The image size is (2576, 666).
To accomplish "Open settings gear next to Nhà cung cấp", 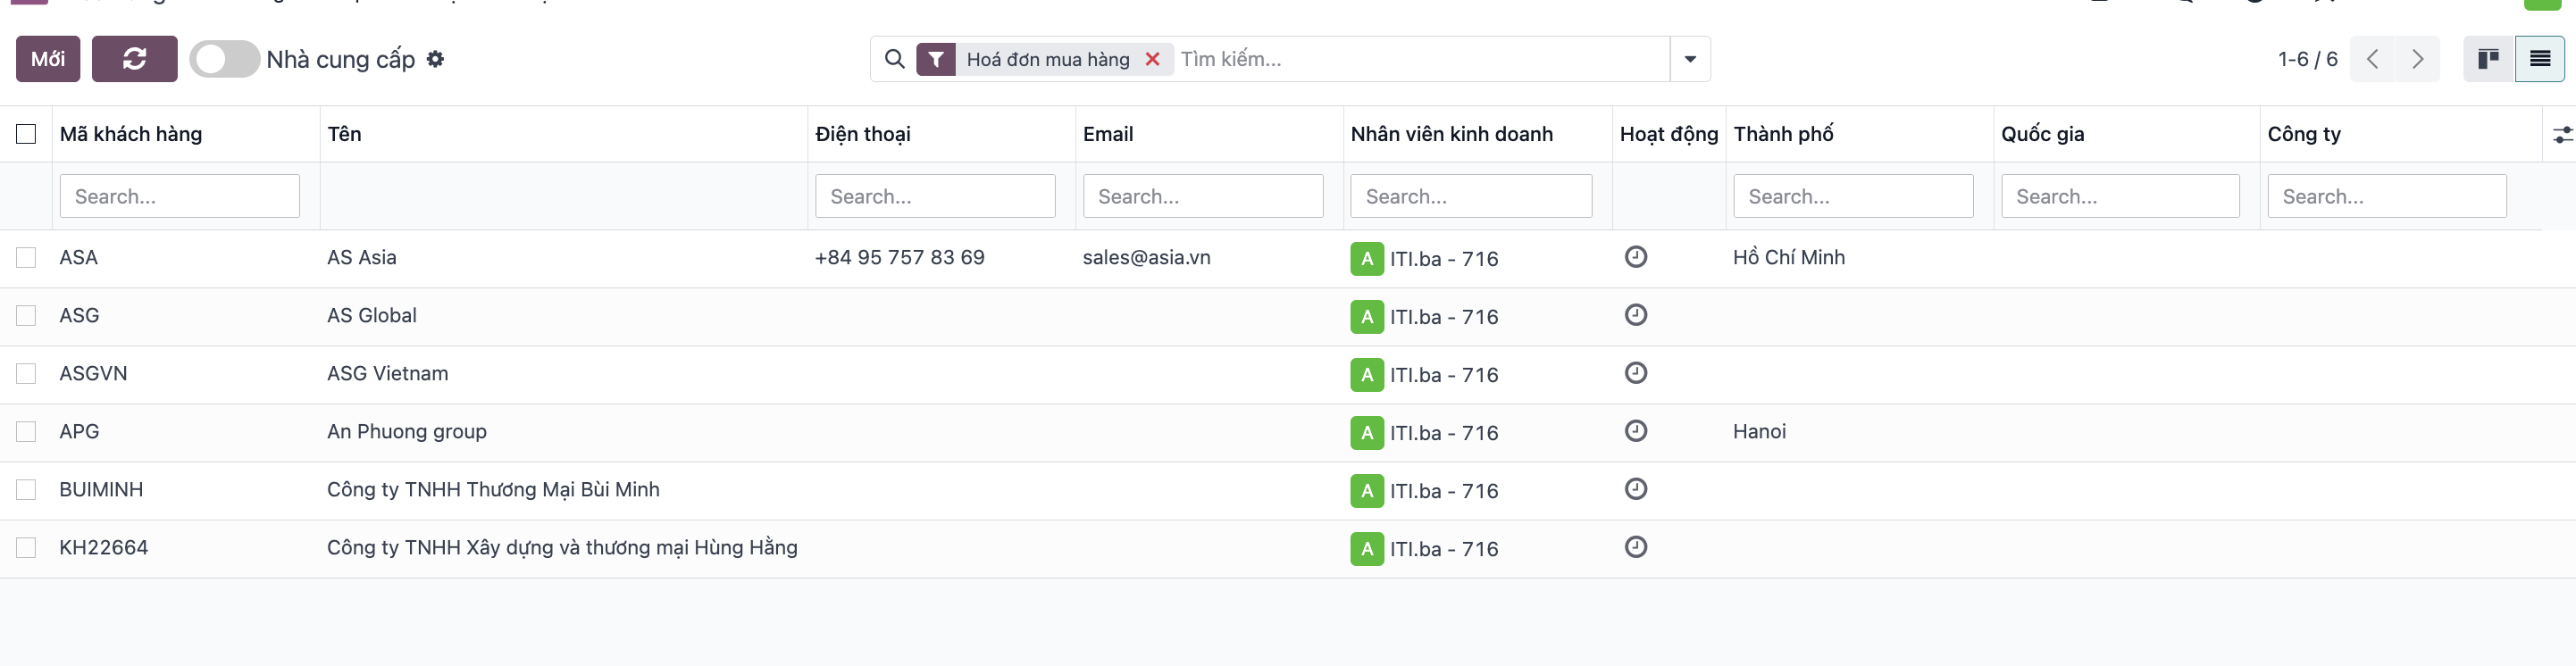I will 435,59.
